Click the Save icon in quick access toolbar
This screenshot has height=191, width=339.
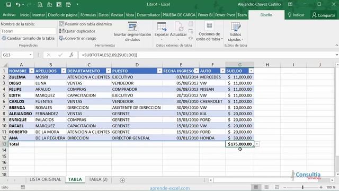click(x=8, y=4)
